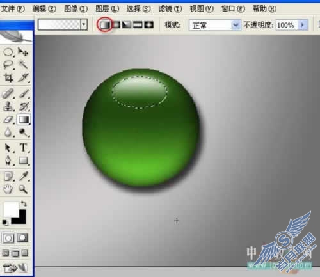Select the Move tool

tap(23, 52)
